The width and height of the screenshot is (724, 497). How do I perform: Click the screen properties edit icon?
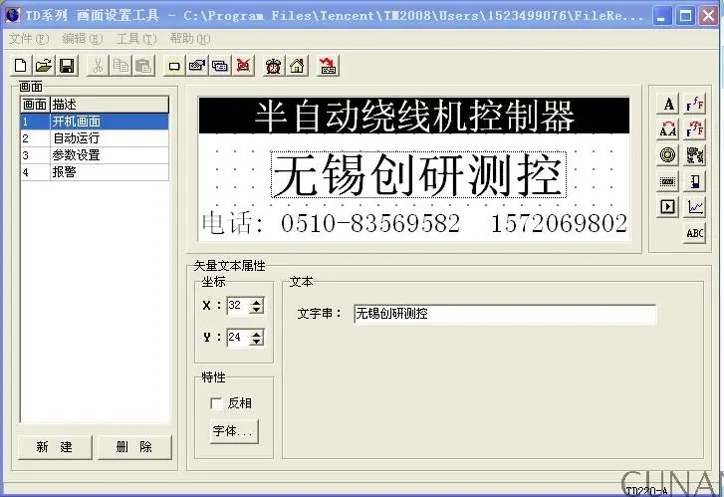(197, 66)
